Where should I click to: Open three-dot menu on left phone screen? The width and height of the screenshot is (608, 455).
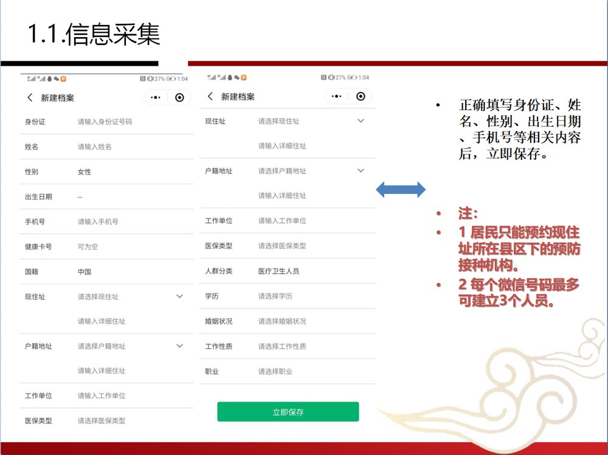pyautogui.click(x=156, y=98)
